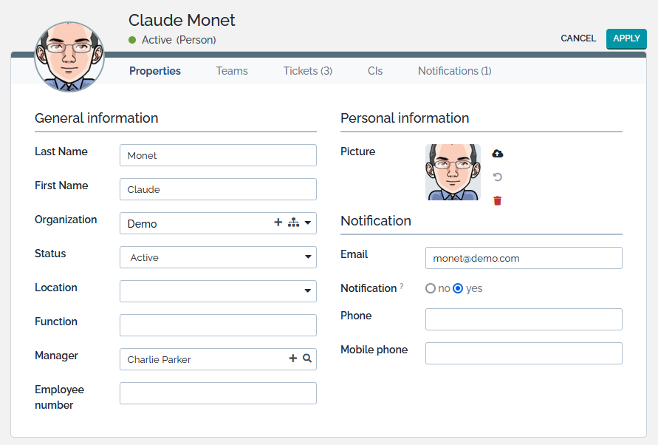Viewport: 658px width, 445px height.
Task: Open the Status dropdown
Action: [308, 257]
